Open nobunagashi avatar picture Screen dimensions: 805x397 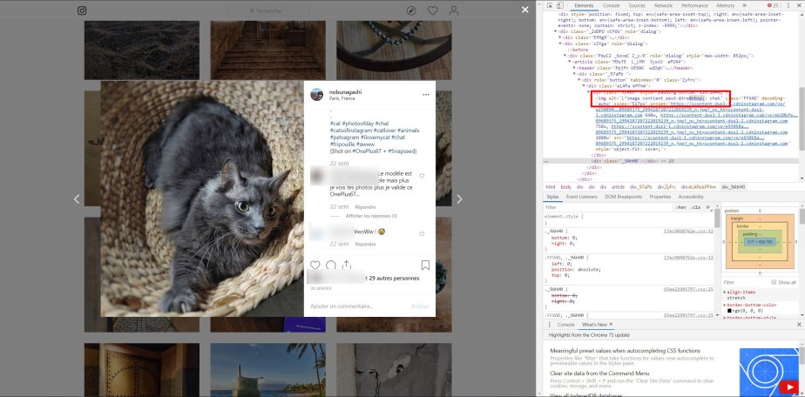pos(317,95)
